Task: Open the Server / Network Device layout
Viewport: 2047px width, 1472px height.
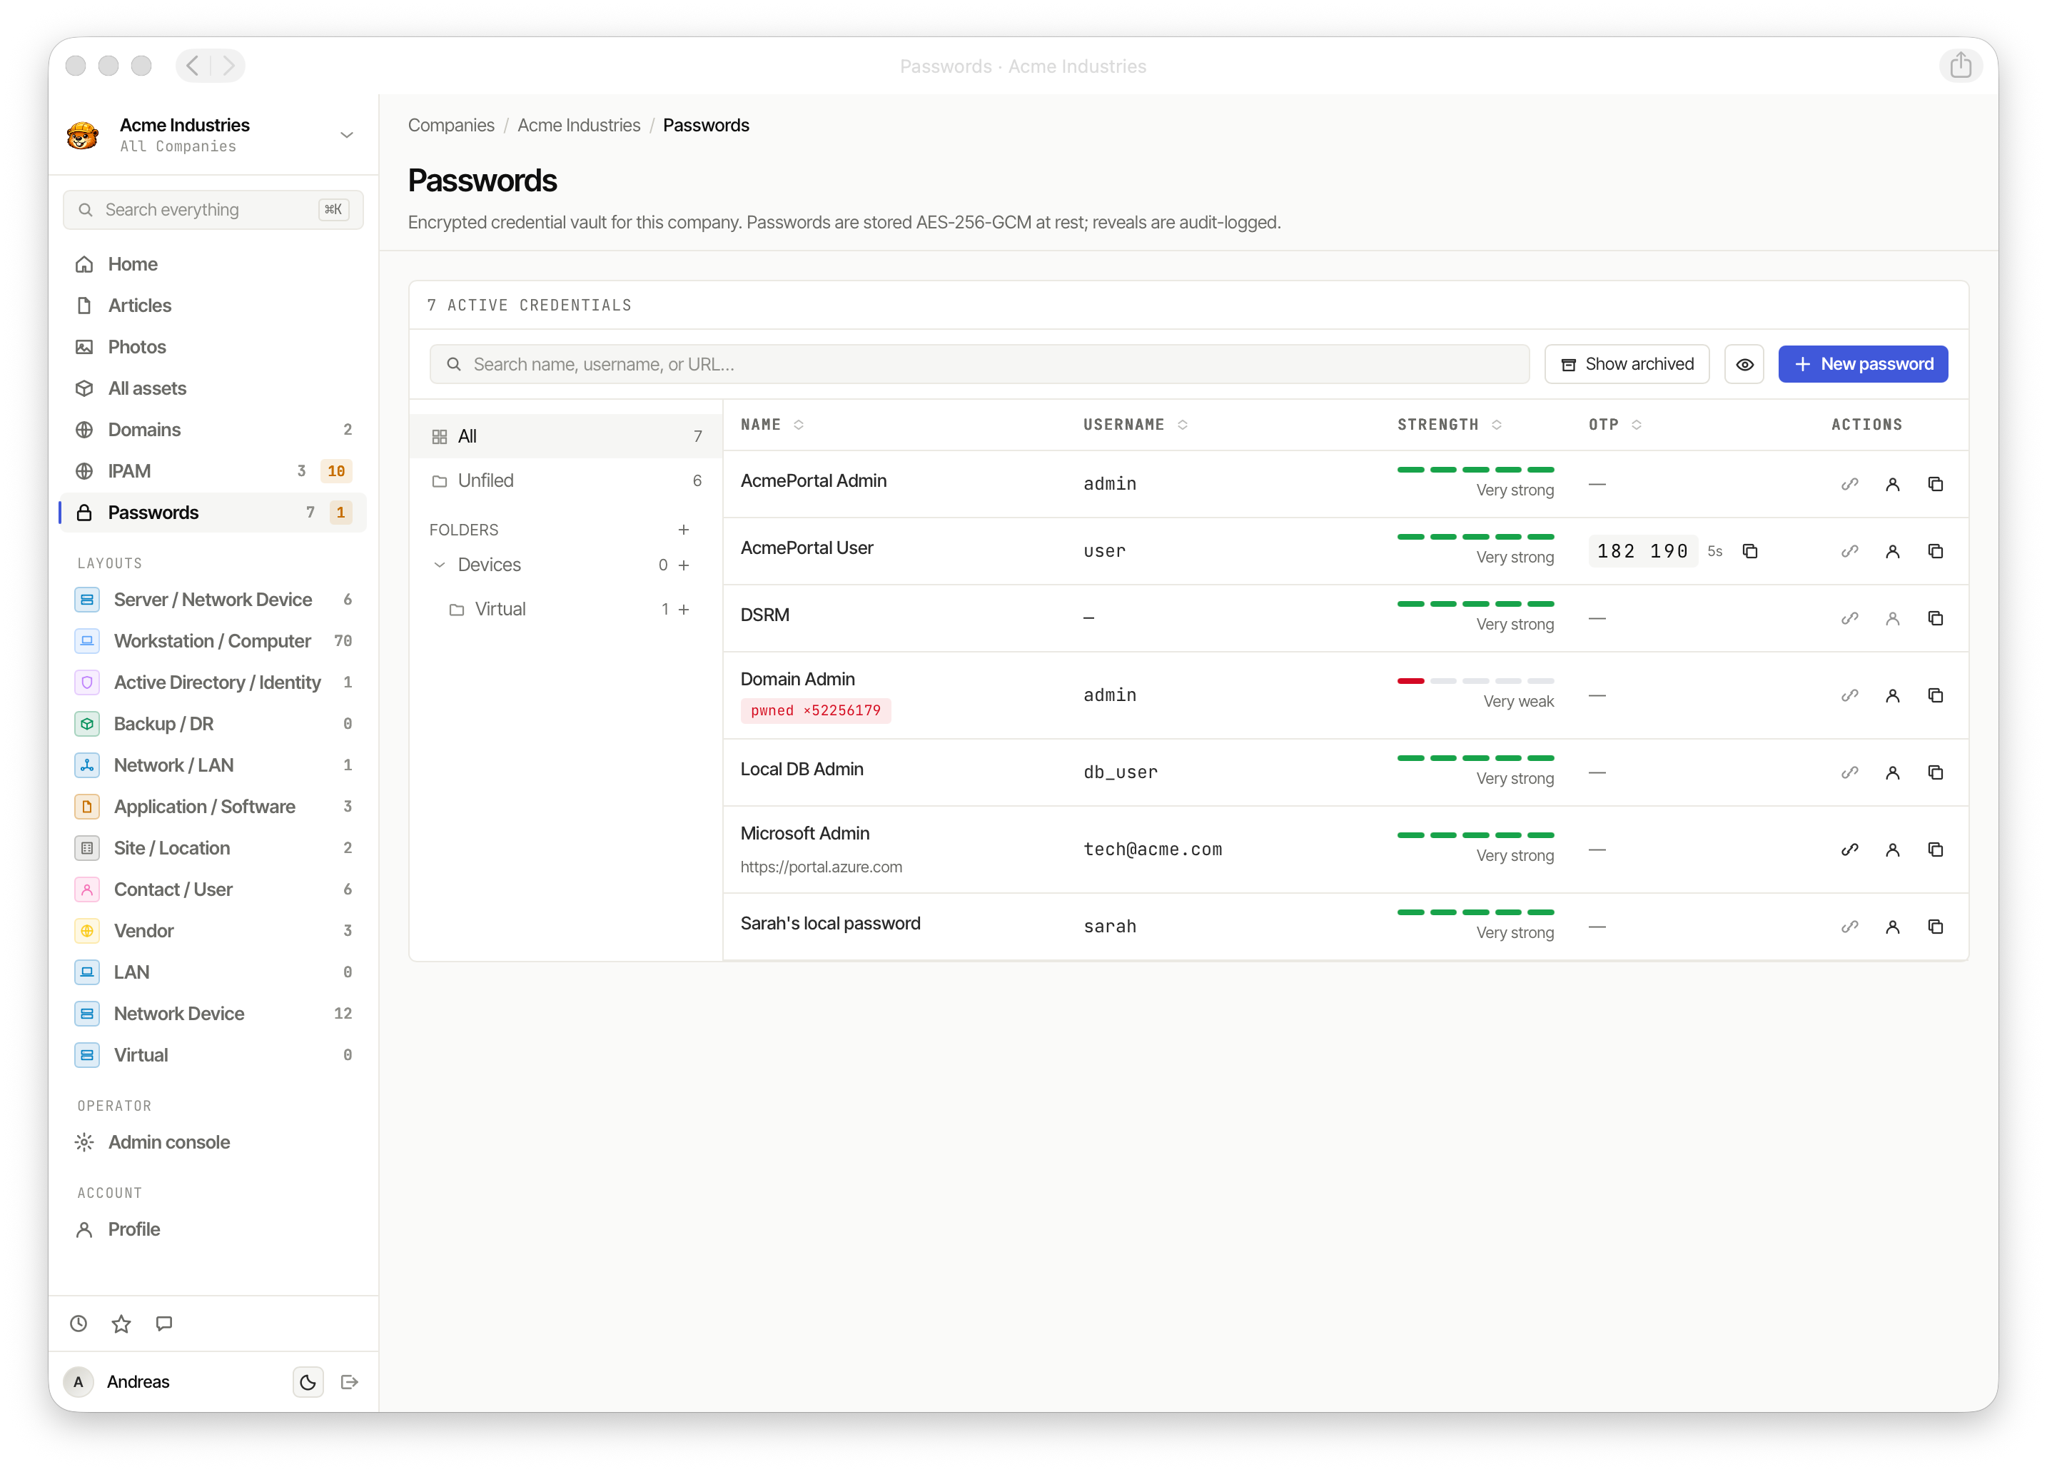Action: 213,599
